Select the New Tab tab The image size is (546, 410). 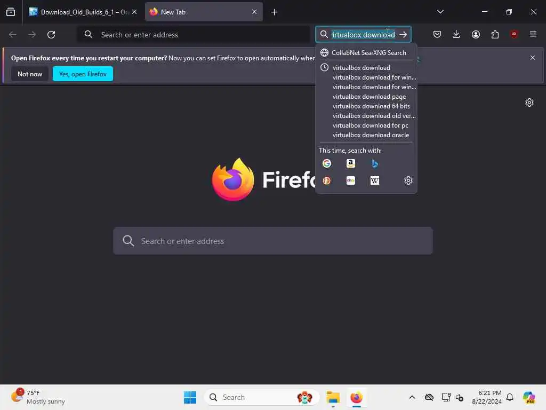pyautogui.click(x=204, y=12)
